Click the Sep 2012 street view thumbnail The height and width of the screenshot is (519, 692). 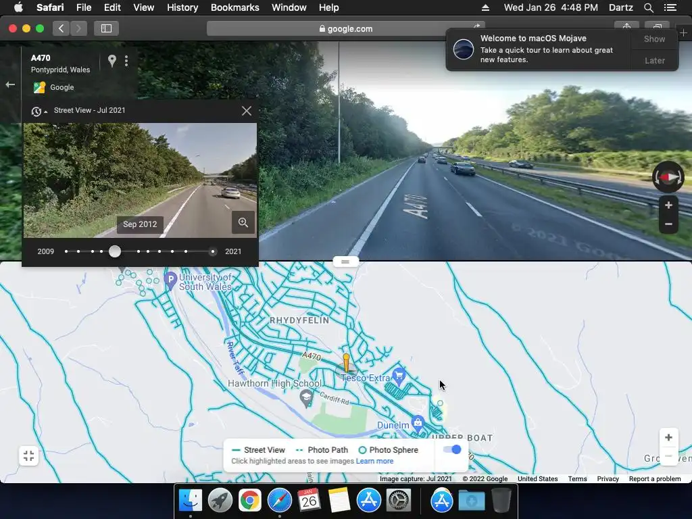point(140,180)
